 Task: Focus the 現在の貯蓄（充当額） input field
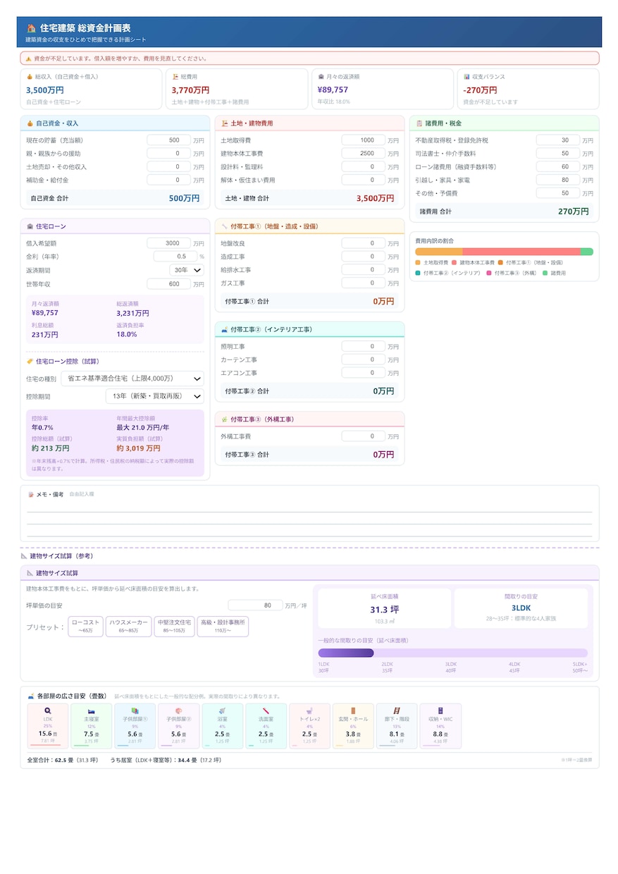click(x=169, y=140)
